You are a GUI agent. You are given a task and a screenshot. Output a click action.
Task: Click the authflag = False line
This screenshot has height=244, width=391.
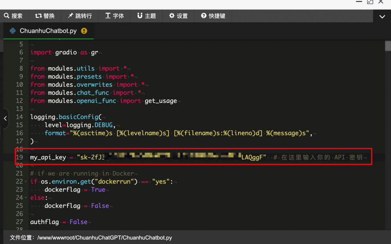(x=59, y=222)
